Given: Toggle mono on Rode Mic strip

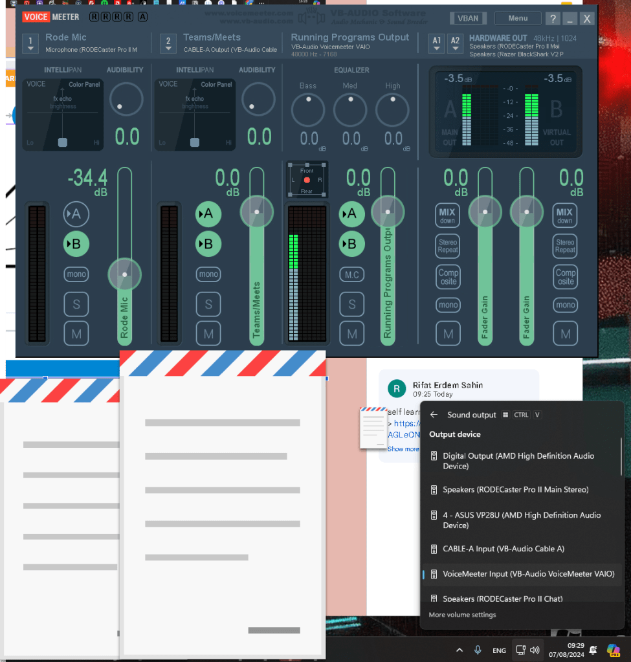Looking at the screenshot, I should (76, 274).
